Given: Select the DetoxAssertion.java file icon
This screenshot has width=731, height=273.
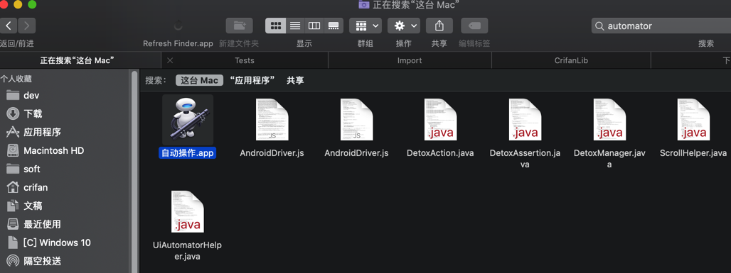Looking at the screenshot, I should 525,120.
